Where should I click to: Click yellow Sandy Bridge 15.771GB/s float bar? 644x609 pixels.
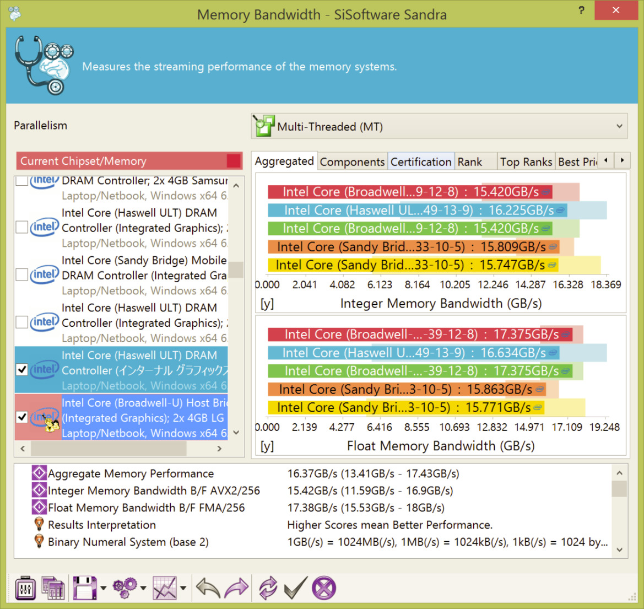(406, 408)
